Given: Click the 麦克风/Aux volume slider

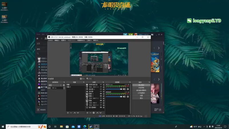Looking at the screenshot, I should coord(114,89).
